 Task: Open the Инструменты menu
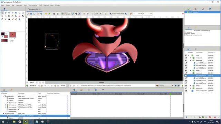[x=33, y=5]
